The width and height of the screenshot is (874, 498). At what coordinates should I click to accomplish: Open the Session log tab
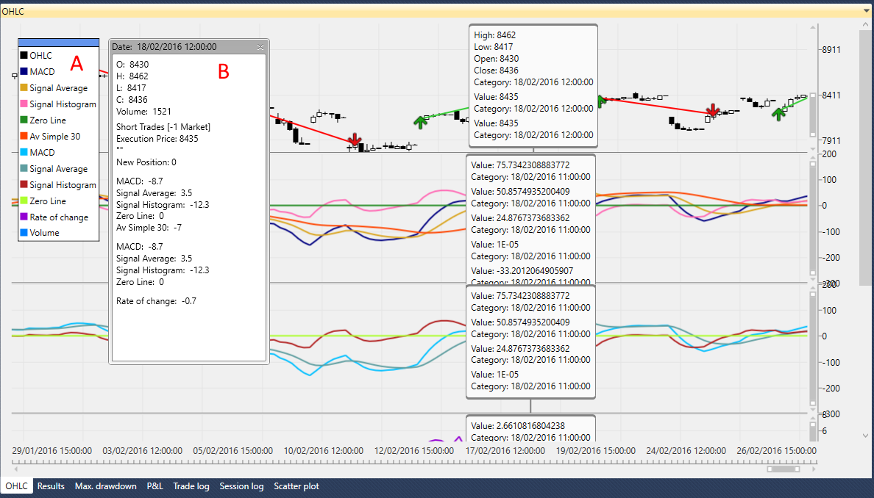(x=241, y=486)
